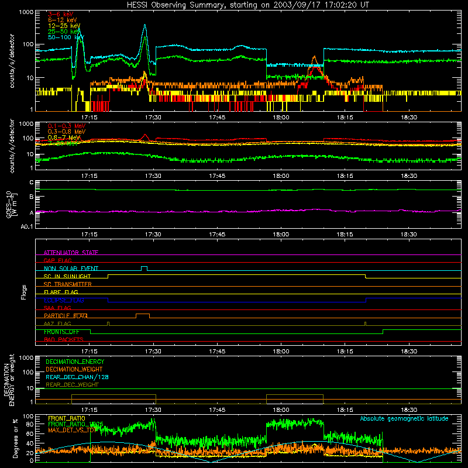Viewport: 468px width, 468px height.
Task: Click the HESSI Observing Summary plot title
Action: 247,5
